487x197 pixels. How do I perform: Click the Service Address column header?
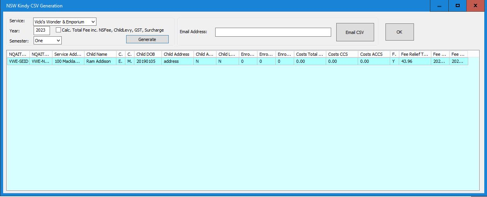click(68, 54)
